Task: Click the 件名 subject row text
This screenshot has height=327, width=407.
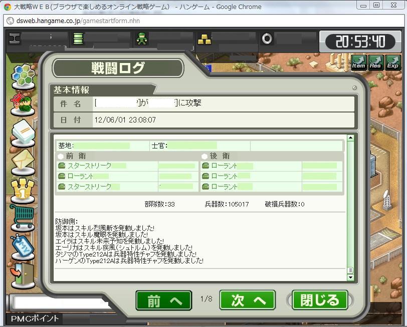Action: click(148, 103)
